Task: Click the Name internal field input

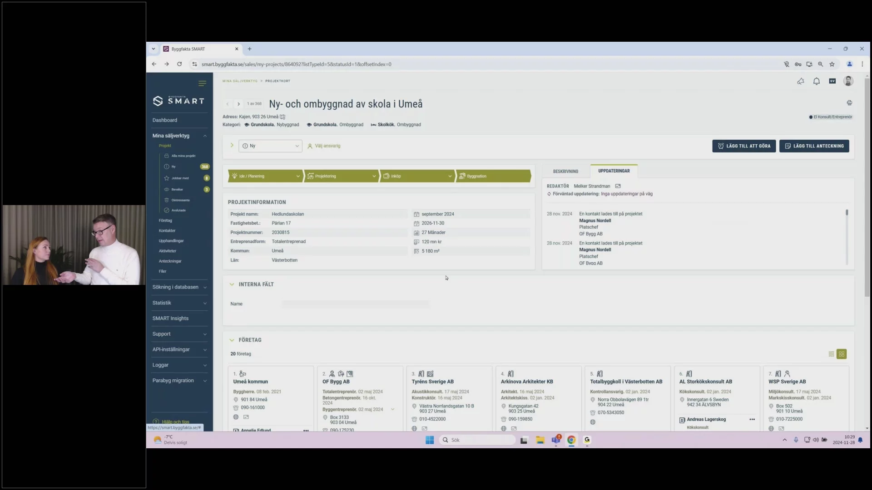Action: click(355, 304)
